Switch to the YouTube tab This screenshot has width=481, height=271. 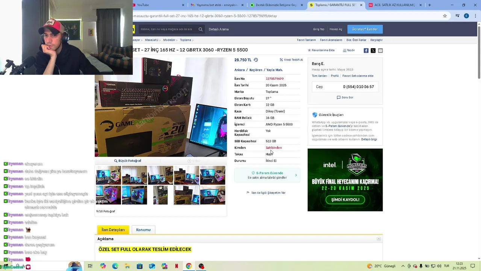click(x=158, y=5)
